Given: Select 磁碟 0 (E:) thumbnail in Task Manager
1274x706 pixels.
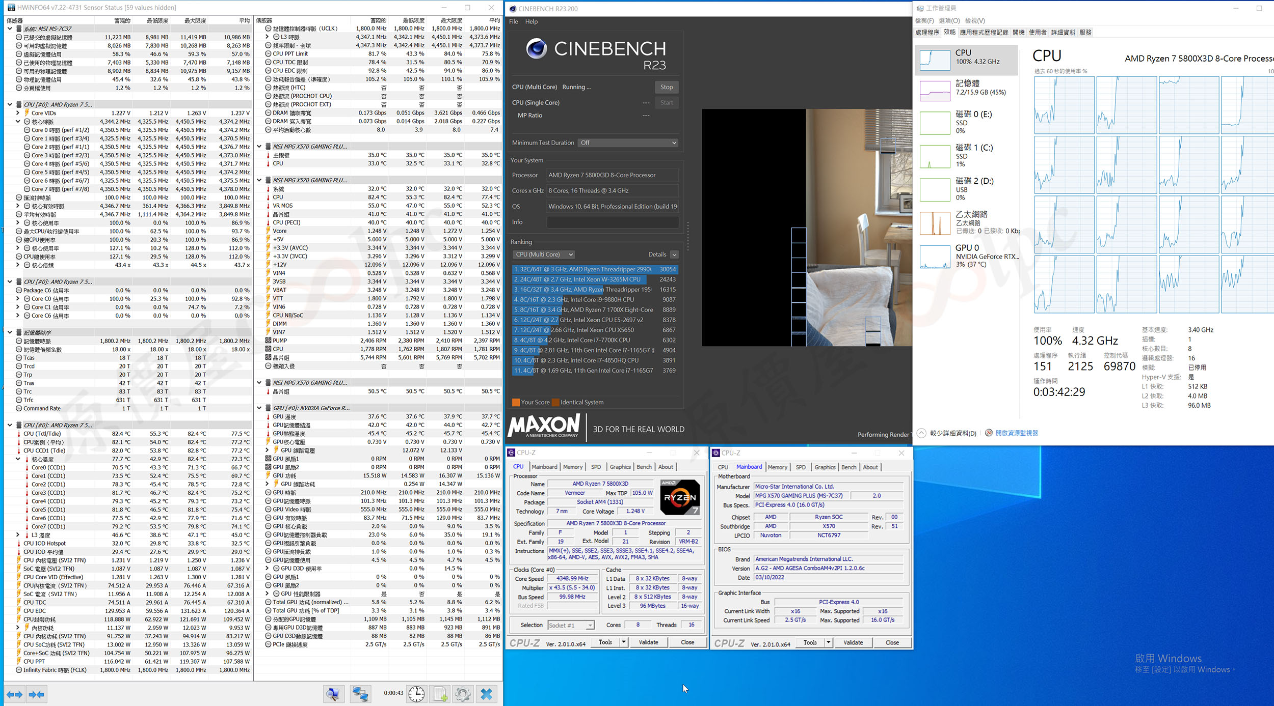Looking at the screenshot, I should (x=935, y=123).
